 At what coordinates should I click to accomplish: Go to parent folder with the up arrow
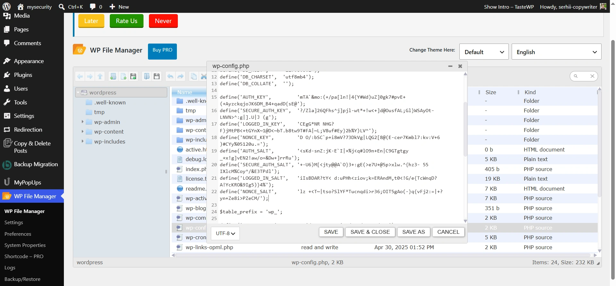[100, 76]
